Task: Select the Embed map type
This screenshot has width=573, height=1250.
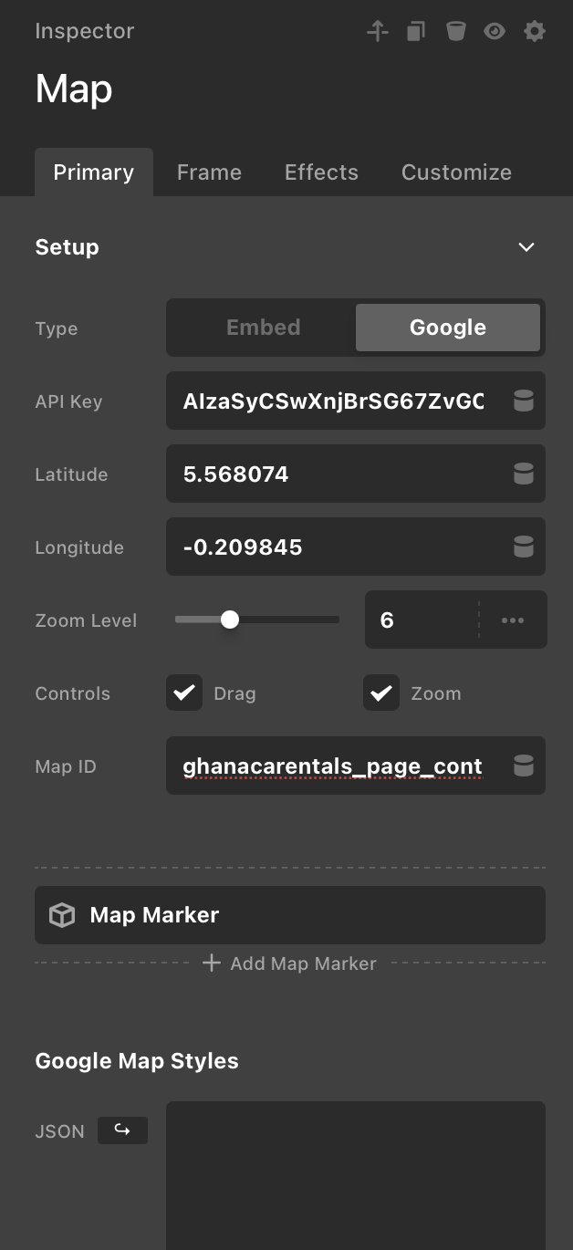Action: tap(263, 328)
